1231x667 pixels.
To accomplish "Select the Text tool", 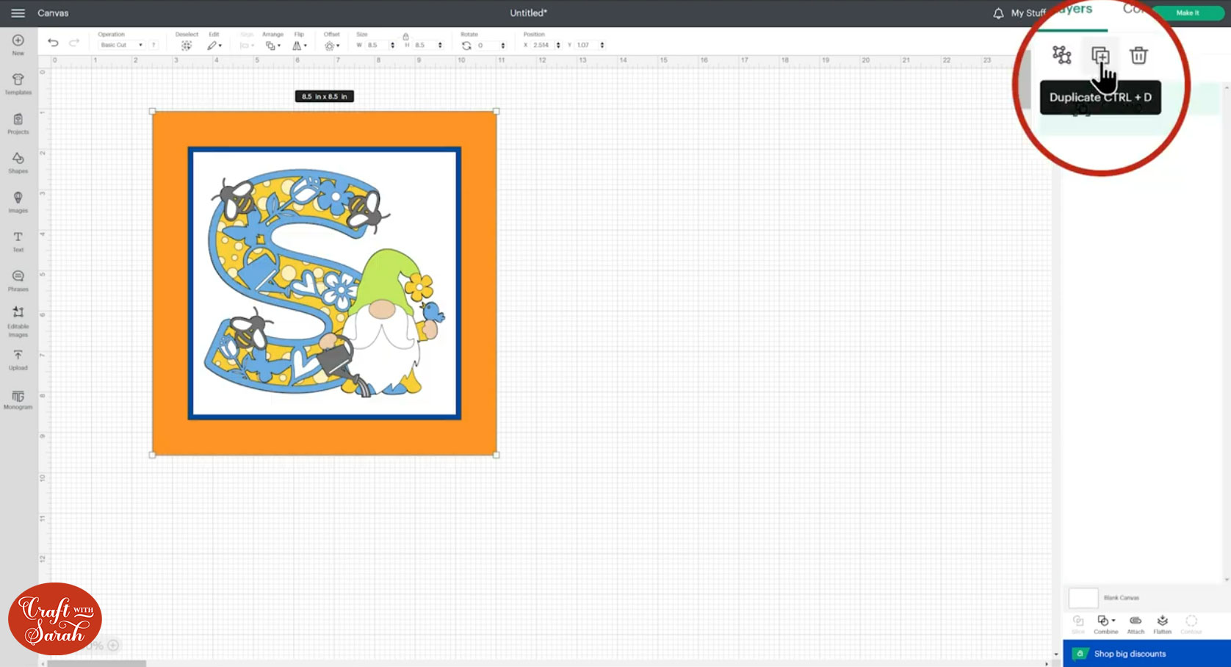I will [x=18, y=241].
